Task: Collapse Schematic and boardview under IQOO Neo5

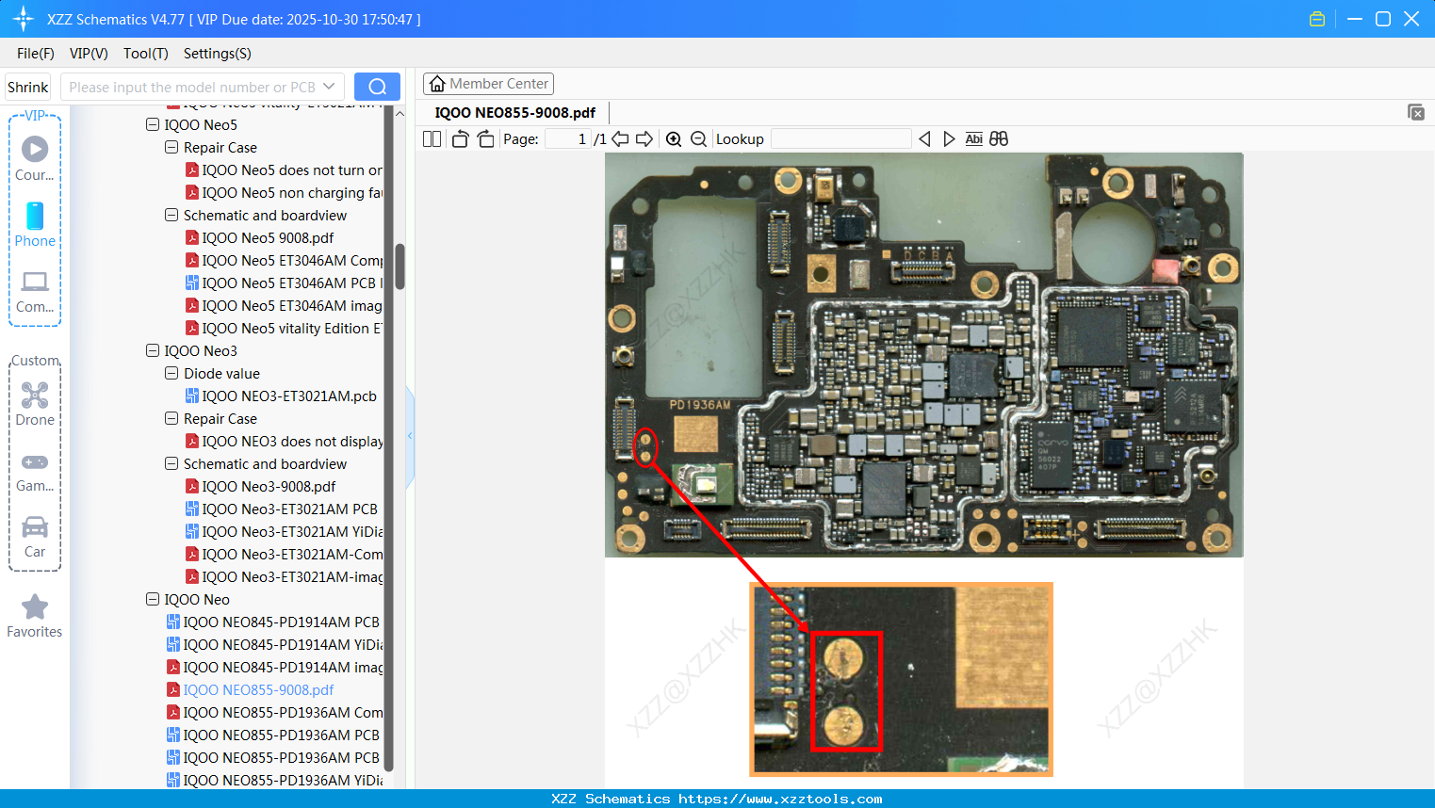Action: coord(171,215)
